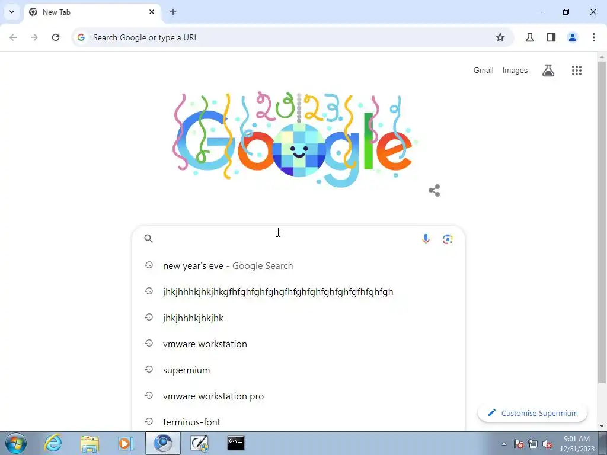Close the New Tab tab
Screen dimensions: 607x455
pos(152,12)
